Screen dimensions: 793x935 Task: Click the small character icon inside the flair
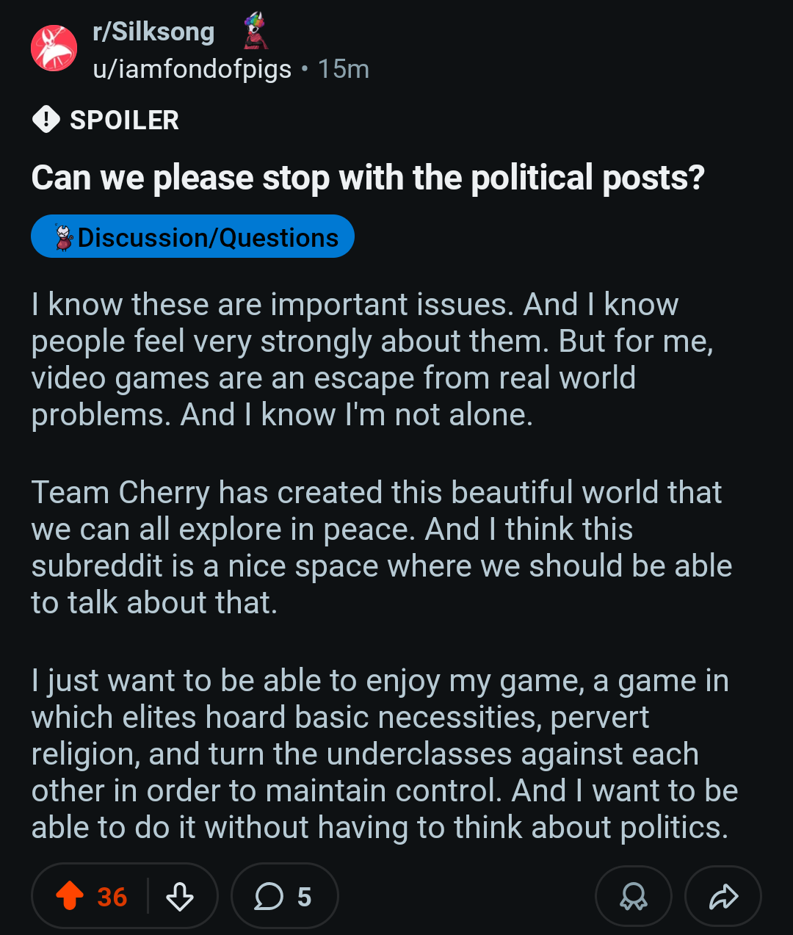point(65,237)
